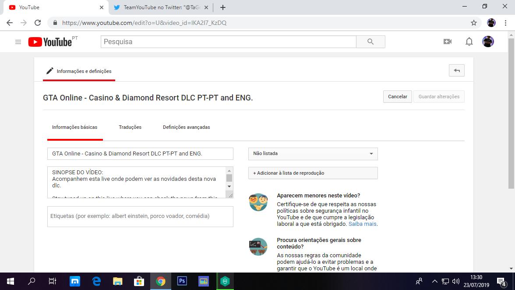Click the description scrollbar up arrow

point(229,171)
